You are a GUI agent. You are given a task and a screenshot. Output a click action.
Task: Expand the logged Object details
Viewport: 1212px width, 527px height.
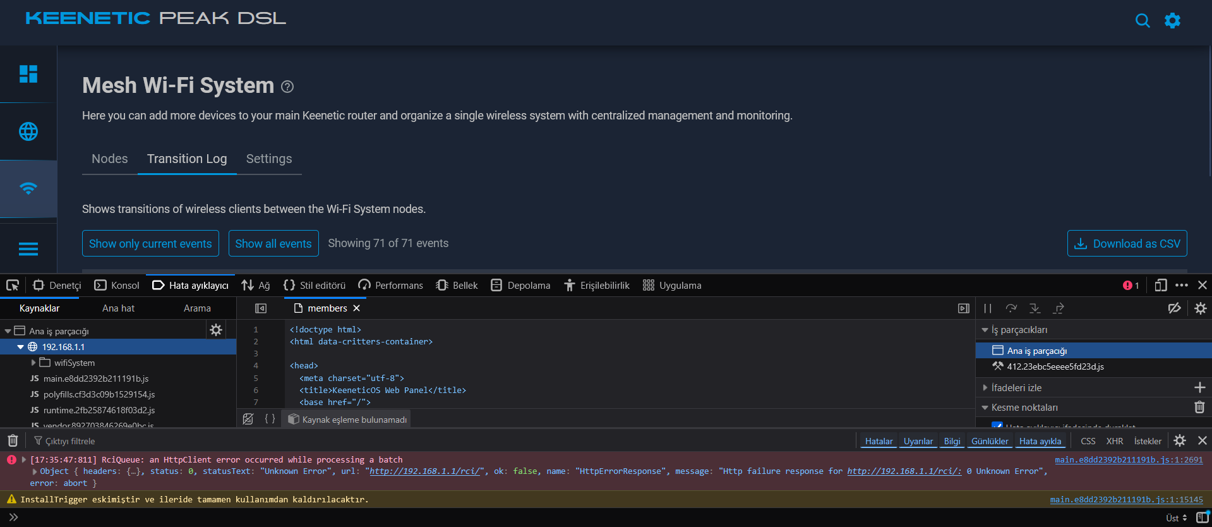coord(35,471)
